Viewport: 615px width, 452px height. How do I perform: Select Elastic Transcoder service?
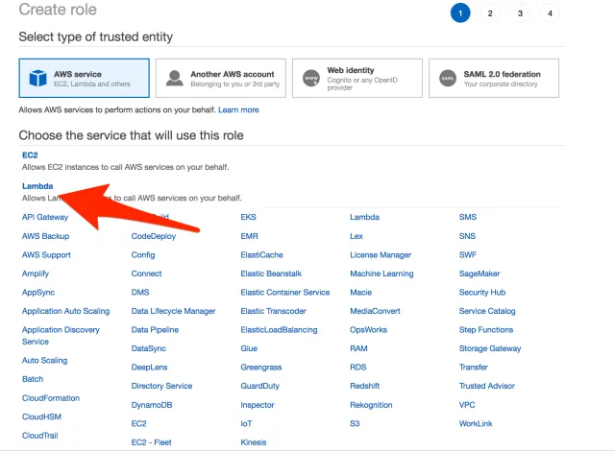coord(273,311)
